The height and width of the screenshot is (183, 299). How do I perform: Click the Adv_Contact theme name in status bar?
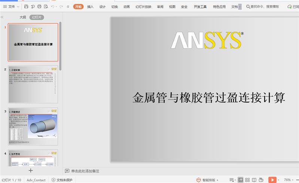coord(36,180)
